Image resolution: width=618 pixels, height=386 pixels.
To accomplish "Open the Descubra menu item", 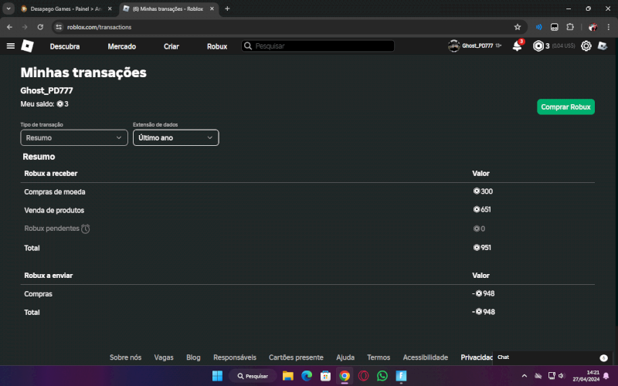I will pyautogui.click(x=65, y=46).
